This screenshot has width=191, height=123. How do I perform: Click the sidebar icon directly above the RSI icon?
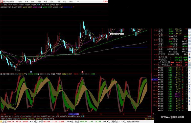[189, 48]
